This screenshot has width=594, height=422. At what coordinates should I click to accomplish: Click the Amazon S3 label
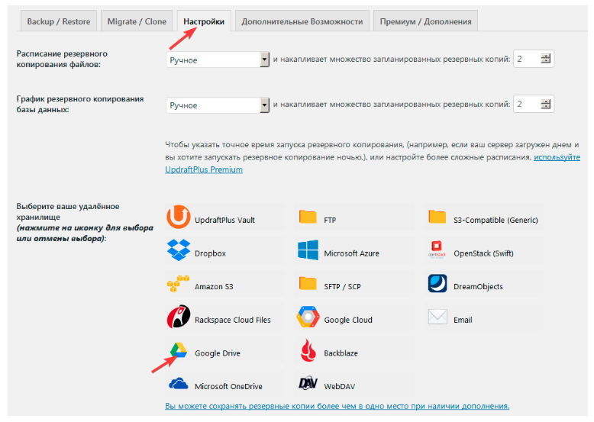click(x=214, y=286)
